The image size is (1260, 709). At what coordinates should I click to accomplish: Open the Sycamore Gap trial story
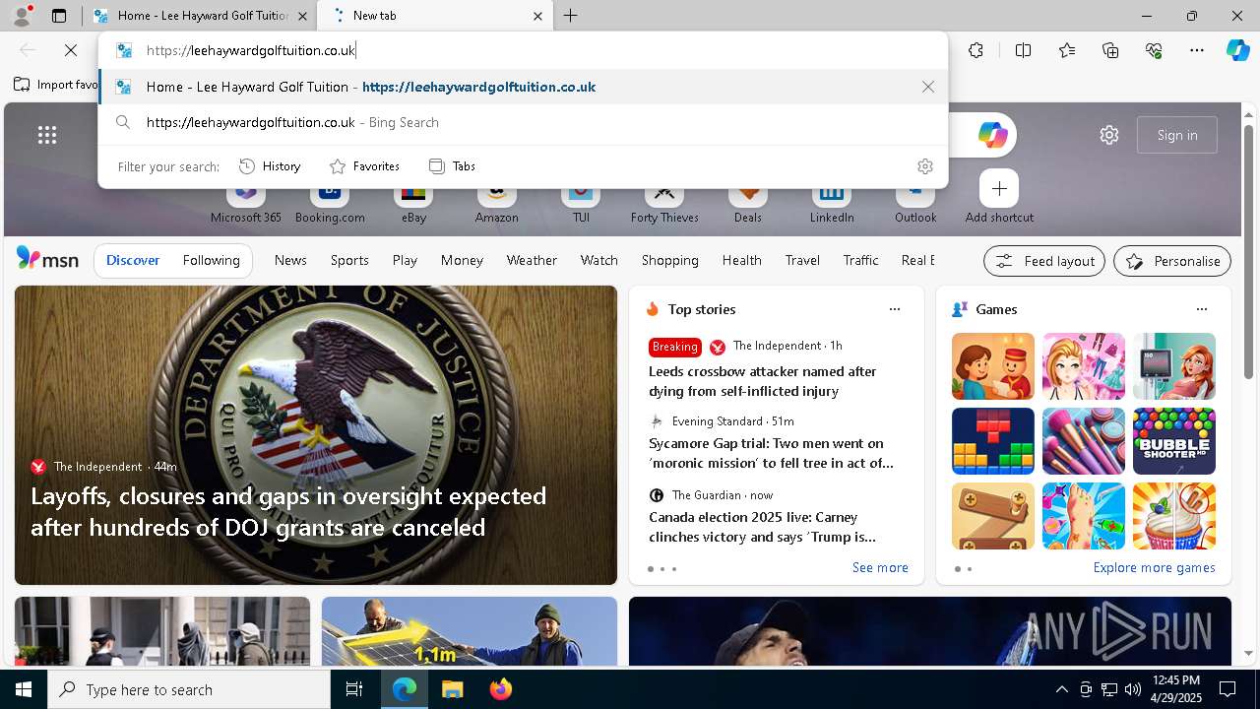(x=771, y=453)
